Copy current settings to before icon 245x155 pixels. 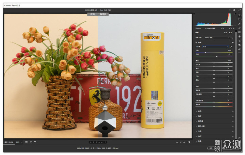coord(184,142)
